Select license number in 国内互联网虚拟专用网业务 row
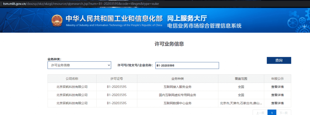The image size is (310, 115). coord(117,95)
